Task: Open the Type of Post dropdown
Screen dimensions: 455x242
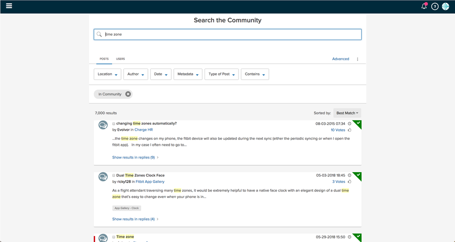Action: tap(221, 74)
